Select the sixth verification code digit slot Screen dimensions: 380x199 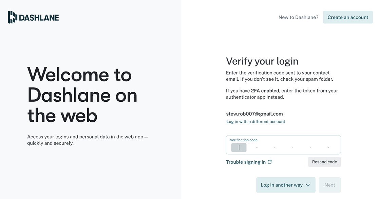coord(328,147)
